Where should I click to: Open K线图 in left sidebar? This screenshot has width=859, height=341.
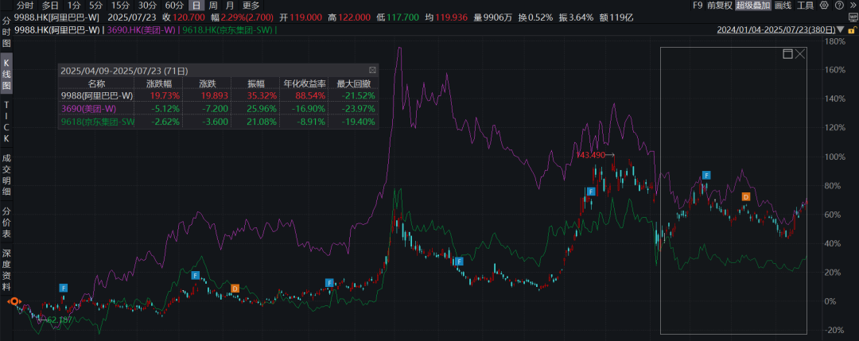(x=6, y=75)
